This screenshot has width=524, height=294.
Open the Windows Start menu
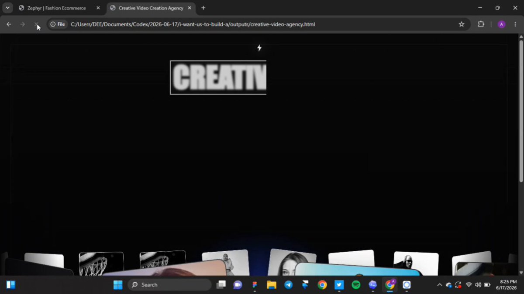(118, 285)
